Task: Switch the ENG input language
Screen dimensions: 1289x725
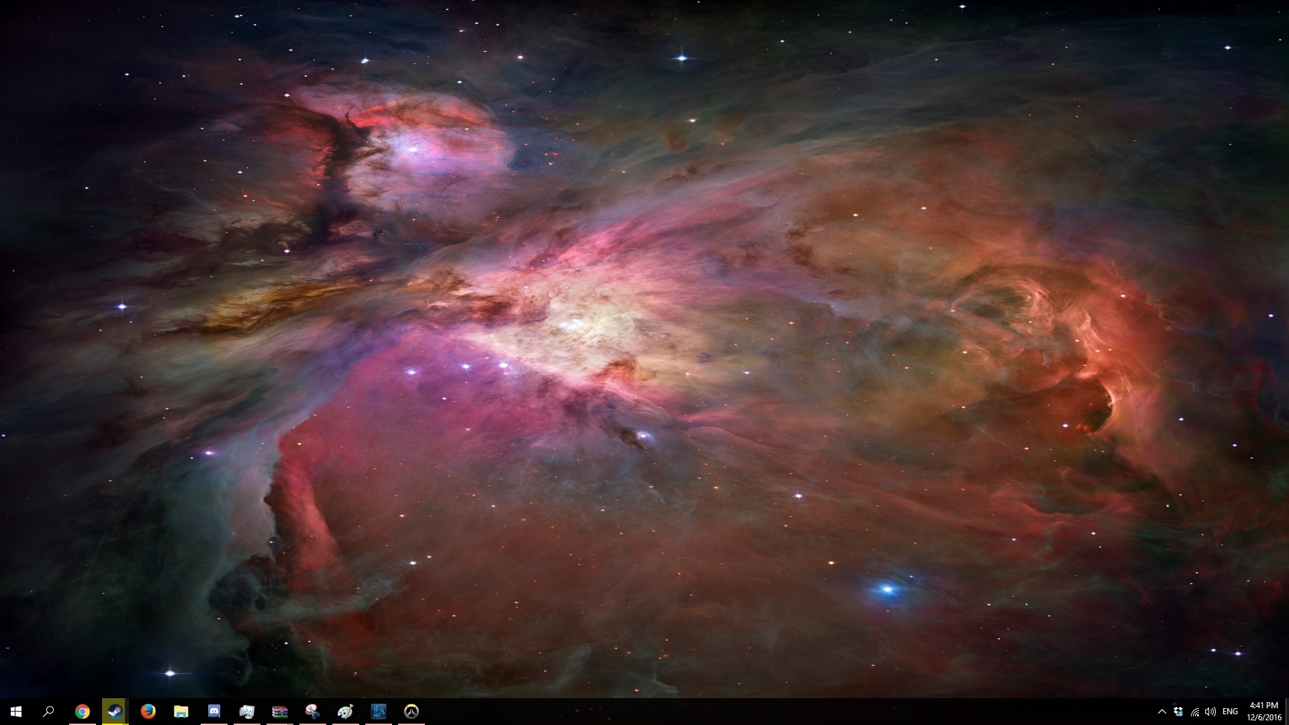Action: coord(1230,712)
